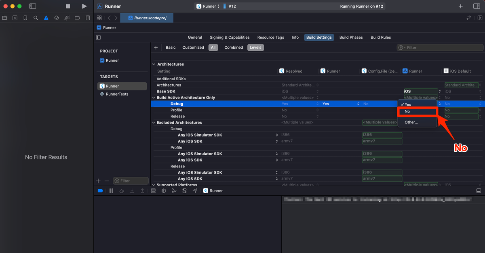Open the Source Control navigator
This screenshot has height=253, width=485.
coord(15,18)
